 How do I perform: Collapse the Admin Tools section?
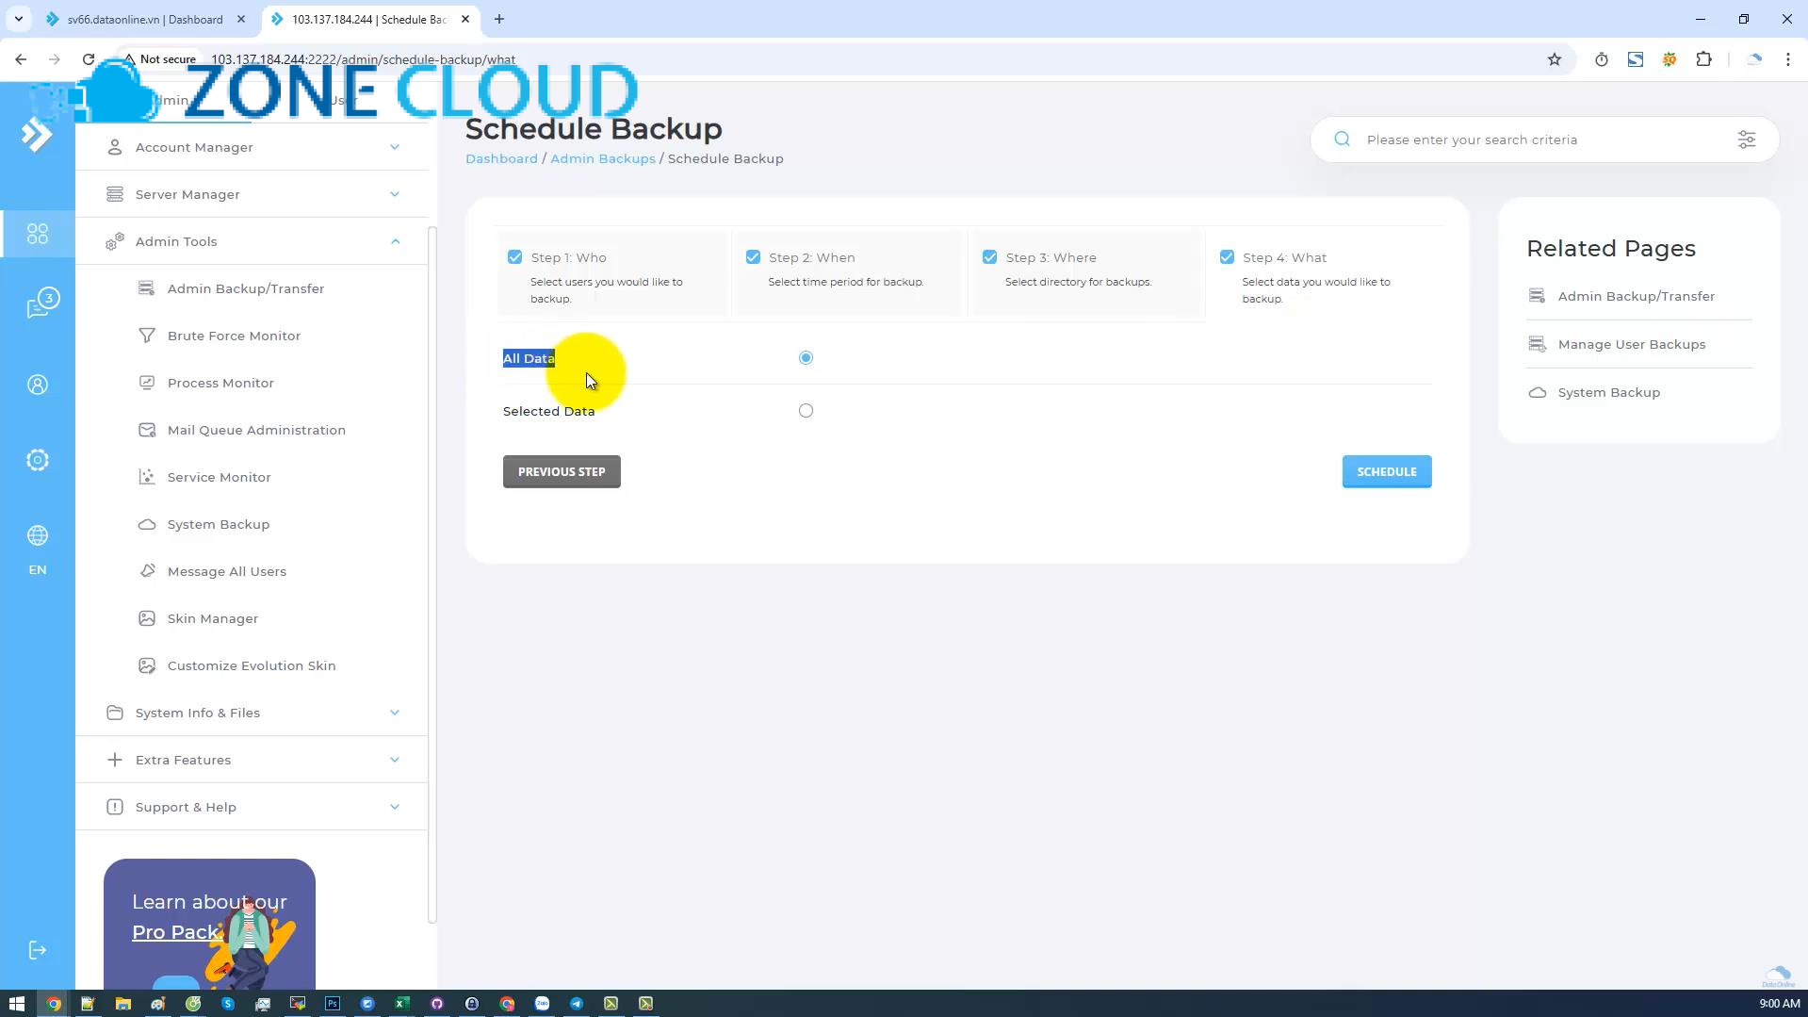[252, 240]
